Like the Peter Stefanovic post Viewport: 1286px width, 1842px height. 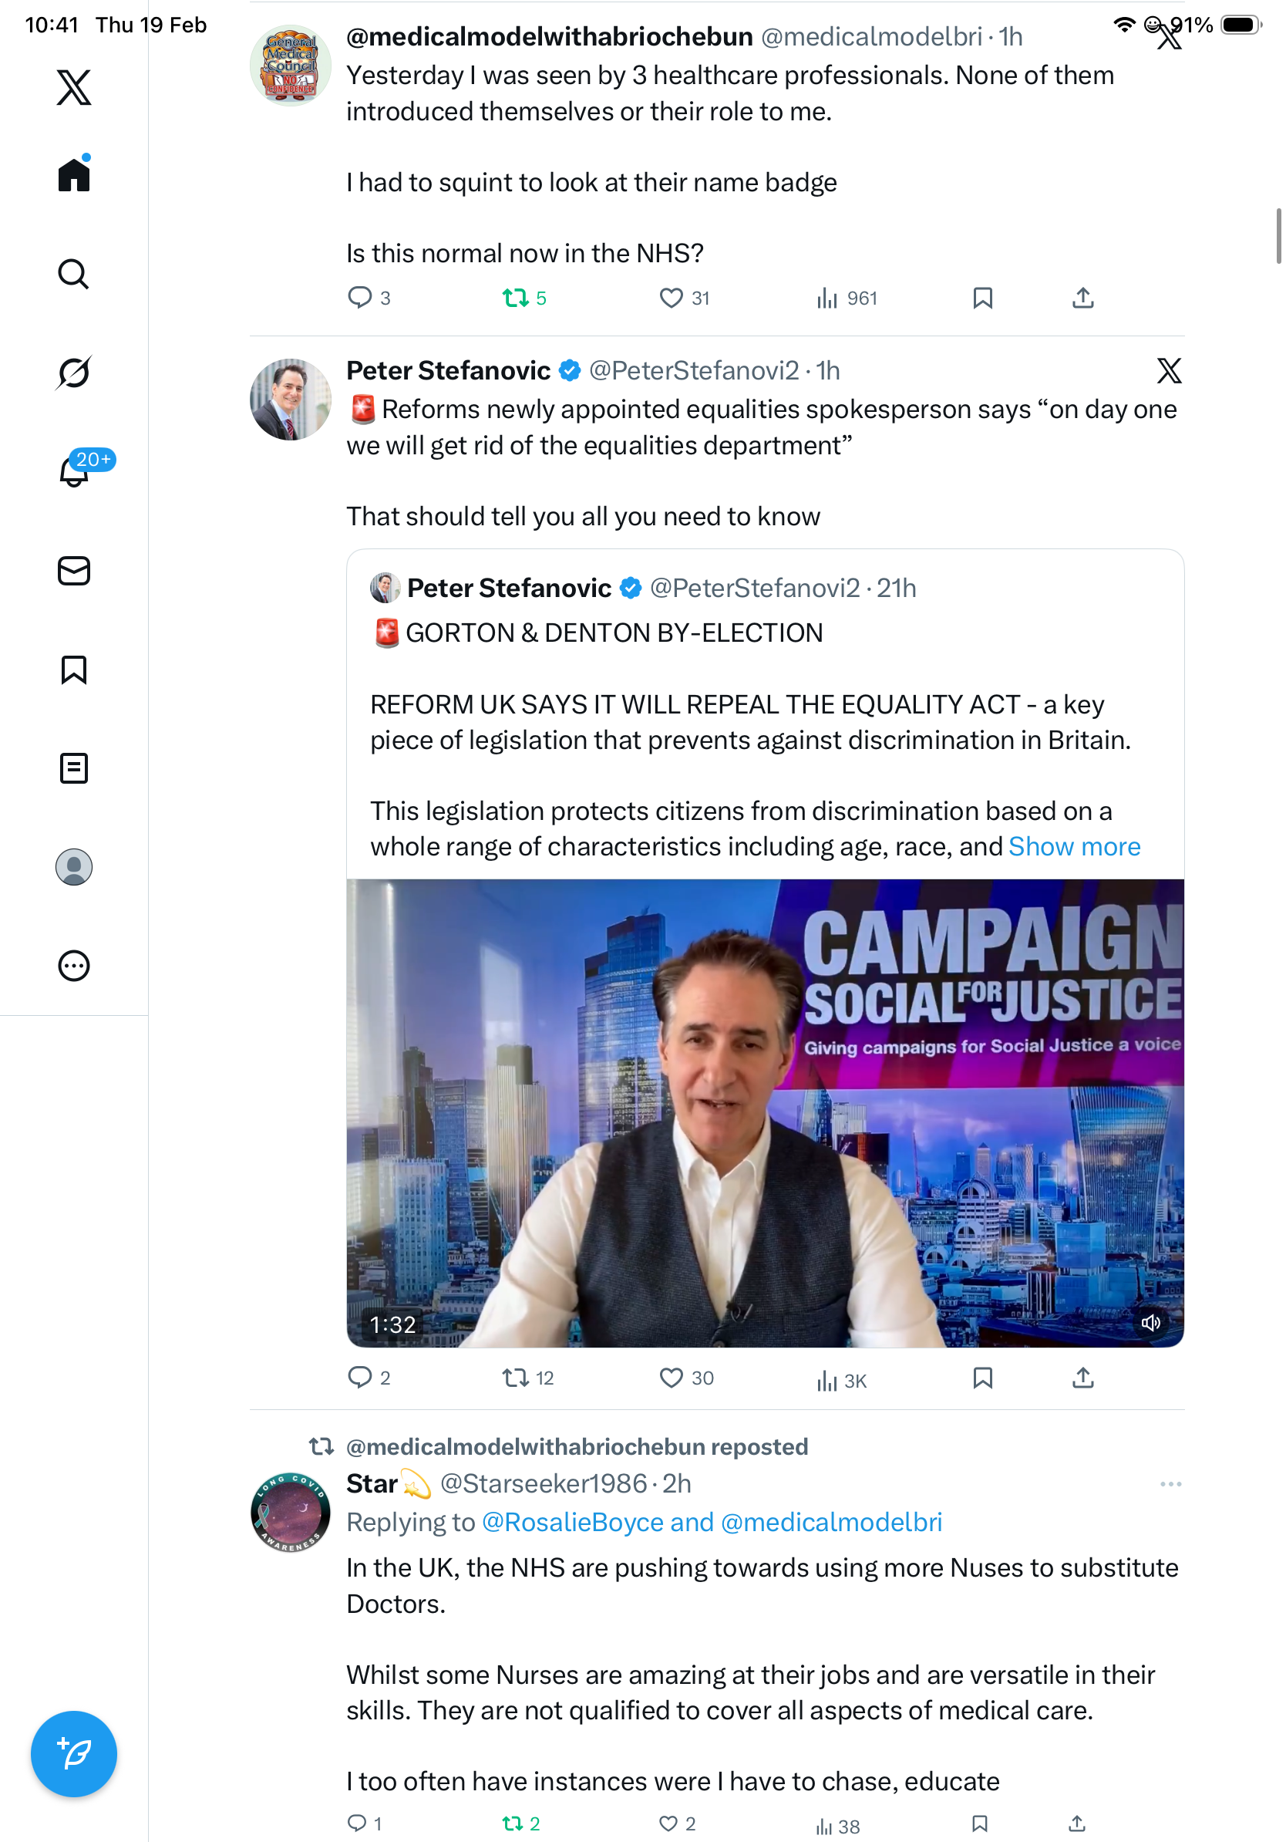(670, 1378)
